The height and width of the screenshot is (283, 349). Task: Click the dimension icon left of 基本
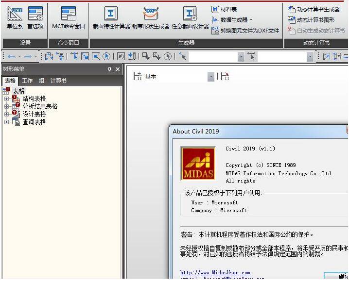138,76
